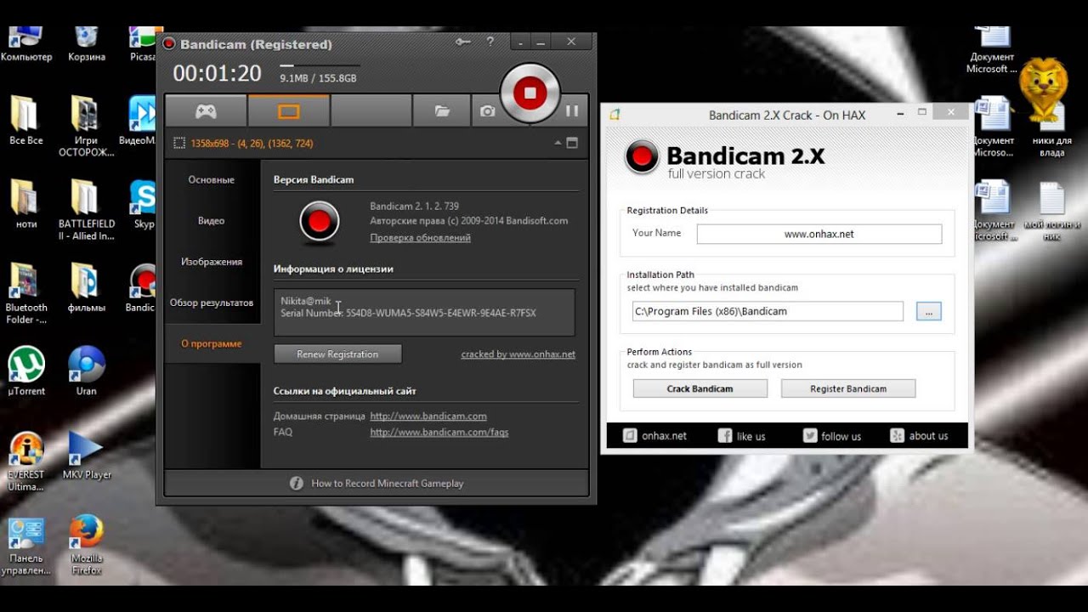Image resolution: width=1088 pixels, height=612 pixels.
Task: Click the Twitter follow us icon
Action: 810,436
